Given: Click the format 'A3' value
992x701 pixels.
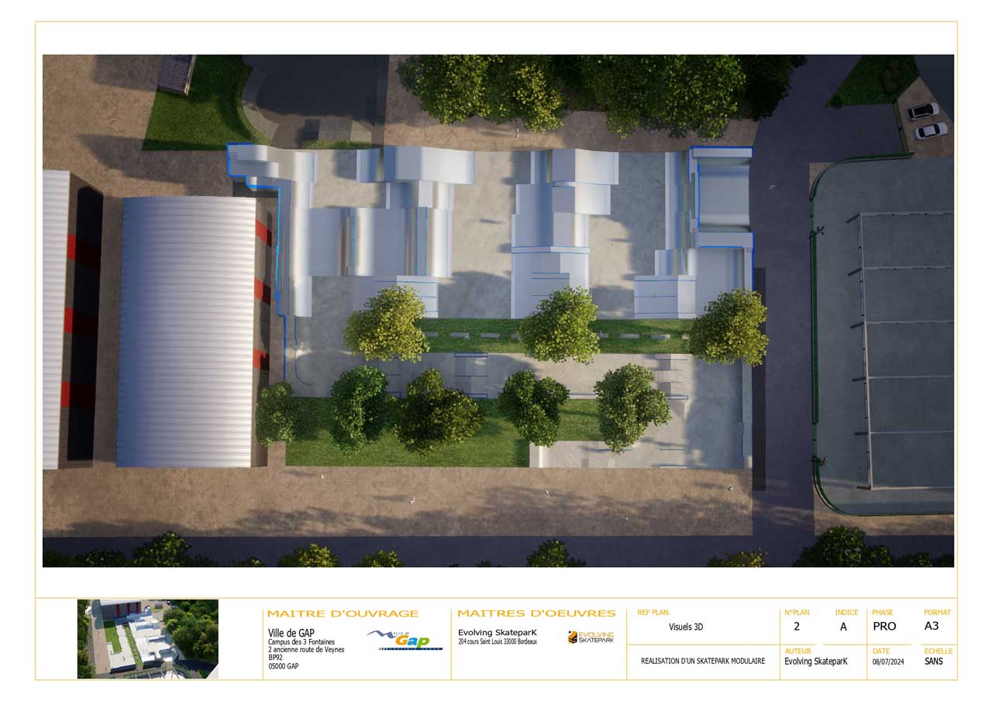Looking at the screenshot, I should tap(931, 626).
